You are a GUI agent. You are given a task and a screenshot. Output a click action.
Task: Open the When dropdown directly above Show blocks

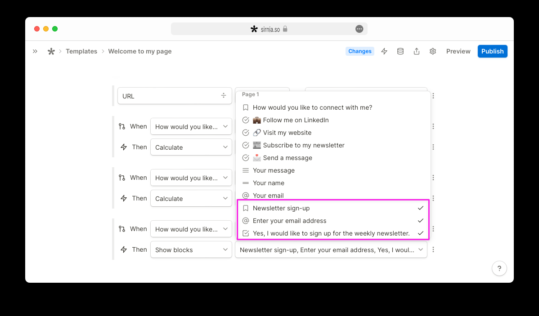[x=191, y=229]
